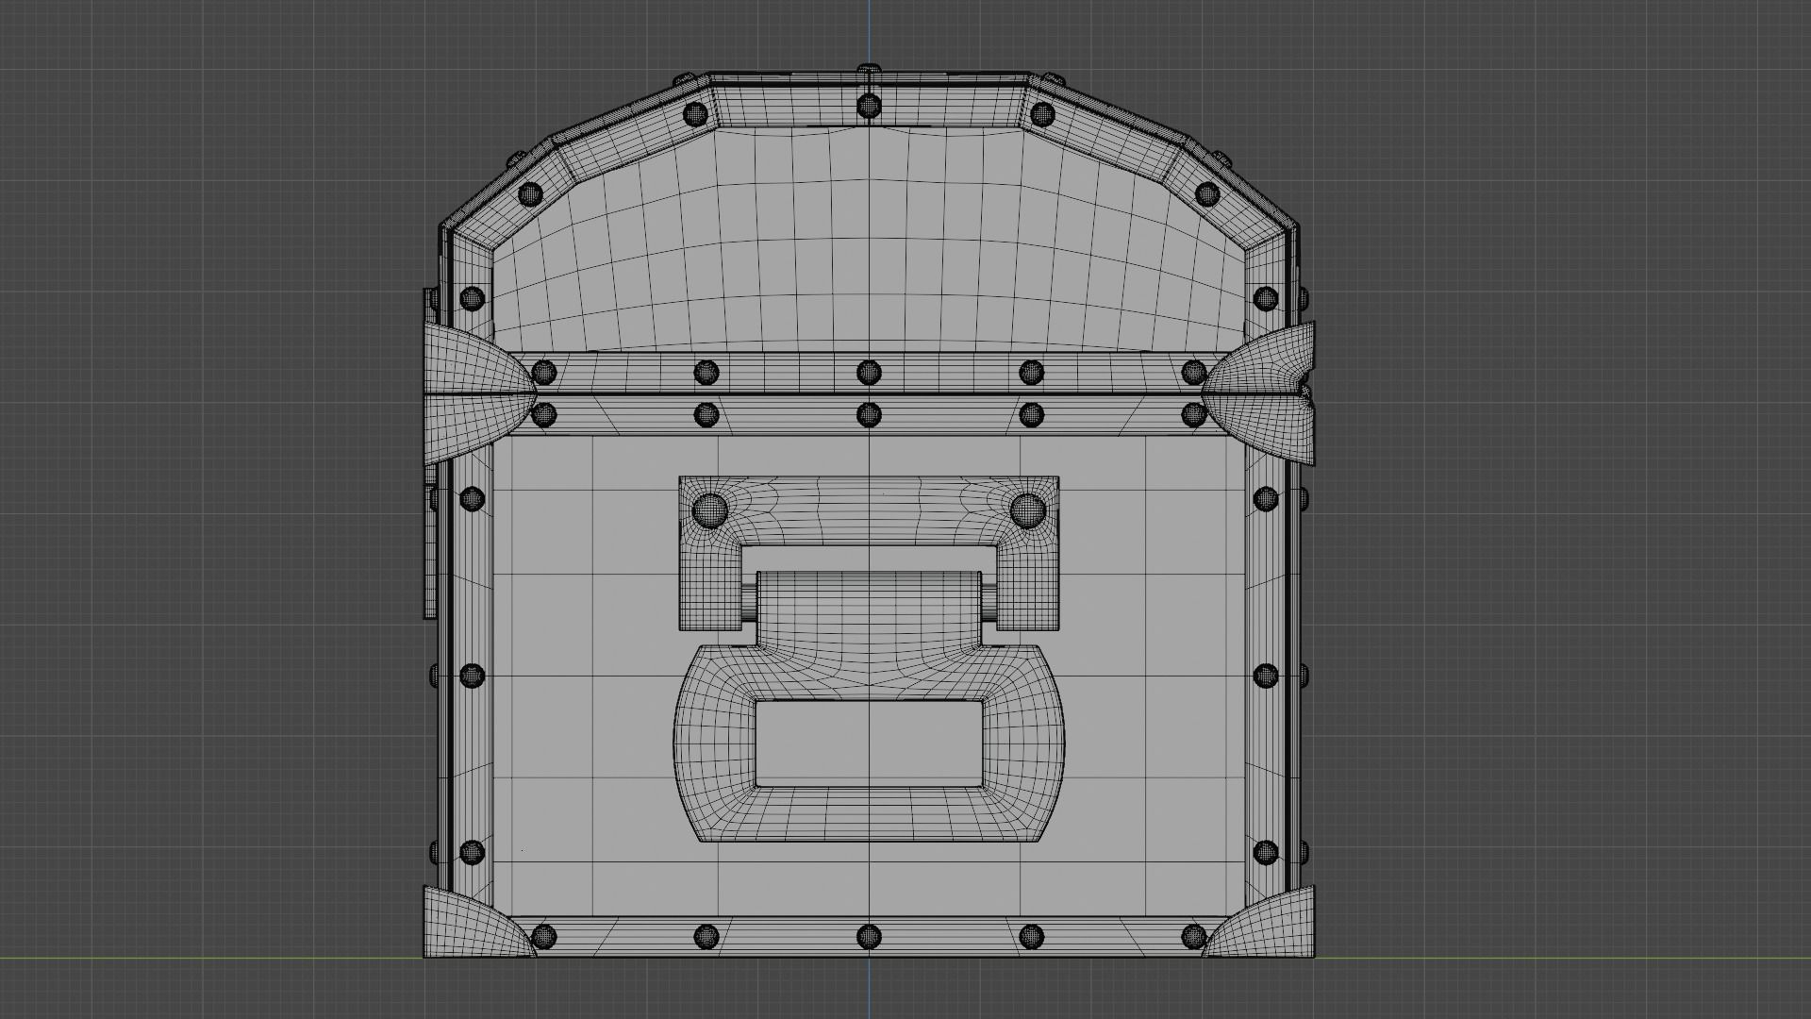
Task: Select the curved inner panel of the lid
Action: pos(868,241)
